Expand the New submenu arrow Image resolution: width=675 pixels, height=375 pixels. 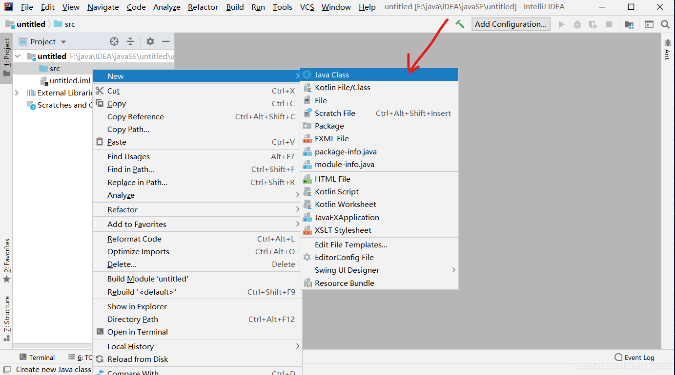tap(297, 76)
